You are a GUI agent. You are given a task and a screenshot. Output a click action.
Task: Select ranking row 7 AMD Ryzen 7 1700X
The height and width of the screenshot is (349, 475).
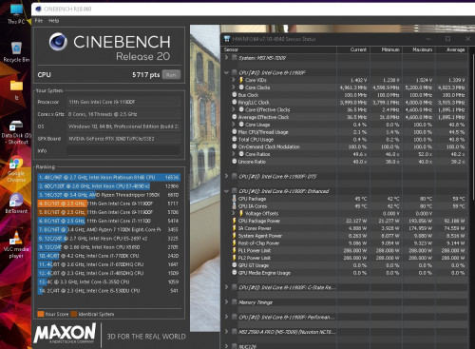108,229
